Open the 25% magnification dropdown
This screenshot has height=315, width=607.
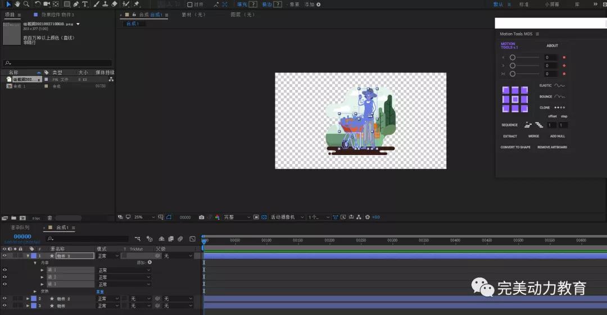tap(141, 217)
